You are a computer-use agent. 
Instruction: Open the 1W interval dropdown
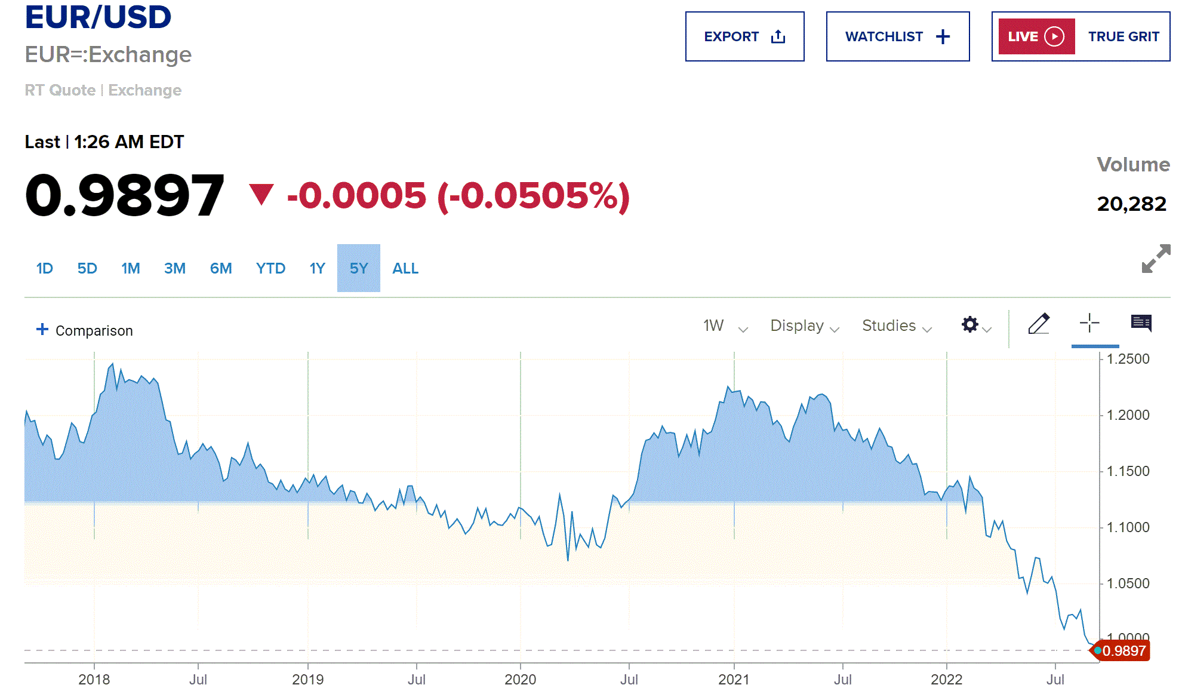(x=725, y=325)
